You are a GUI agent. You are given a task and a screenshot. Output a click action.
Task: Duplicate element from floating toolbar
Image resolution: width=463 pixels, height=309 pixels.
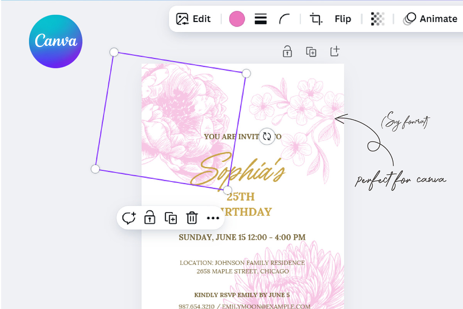pos(171,218)
